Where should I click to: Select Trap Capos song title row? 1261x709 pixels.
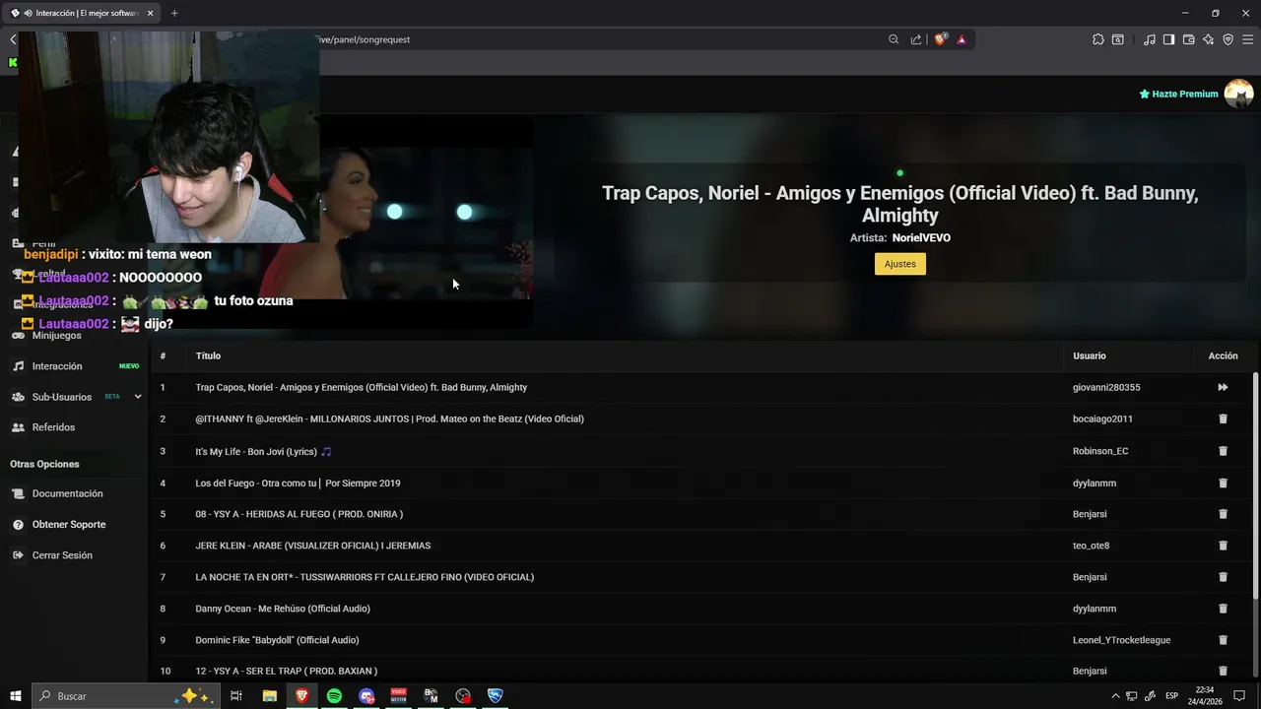[362, 387]
